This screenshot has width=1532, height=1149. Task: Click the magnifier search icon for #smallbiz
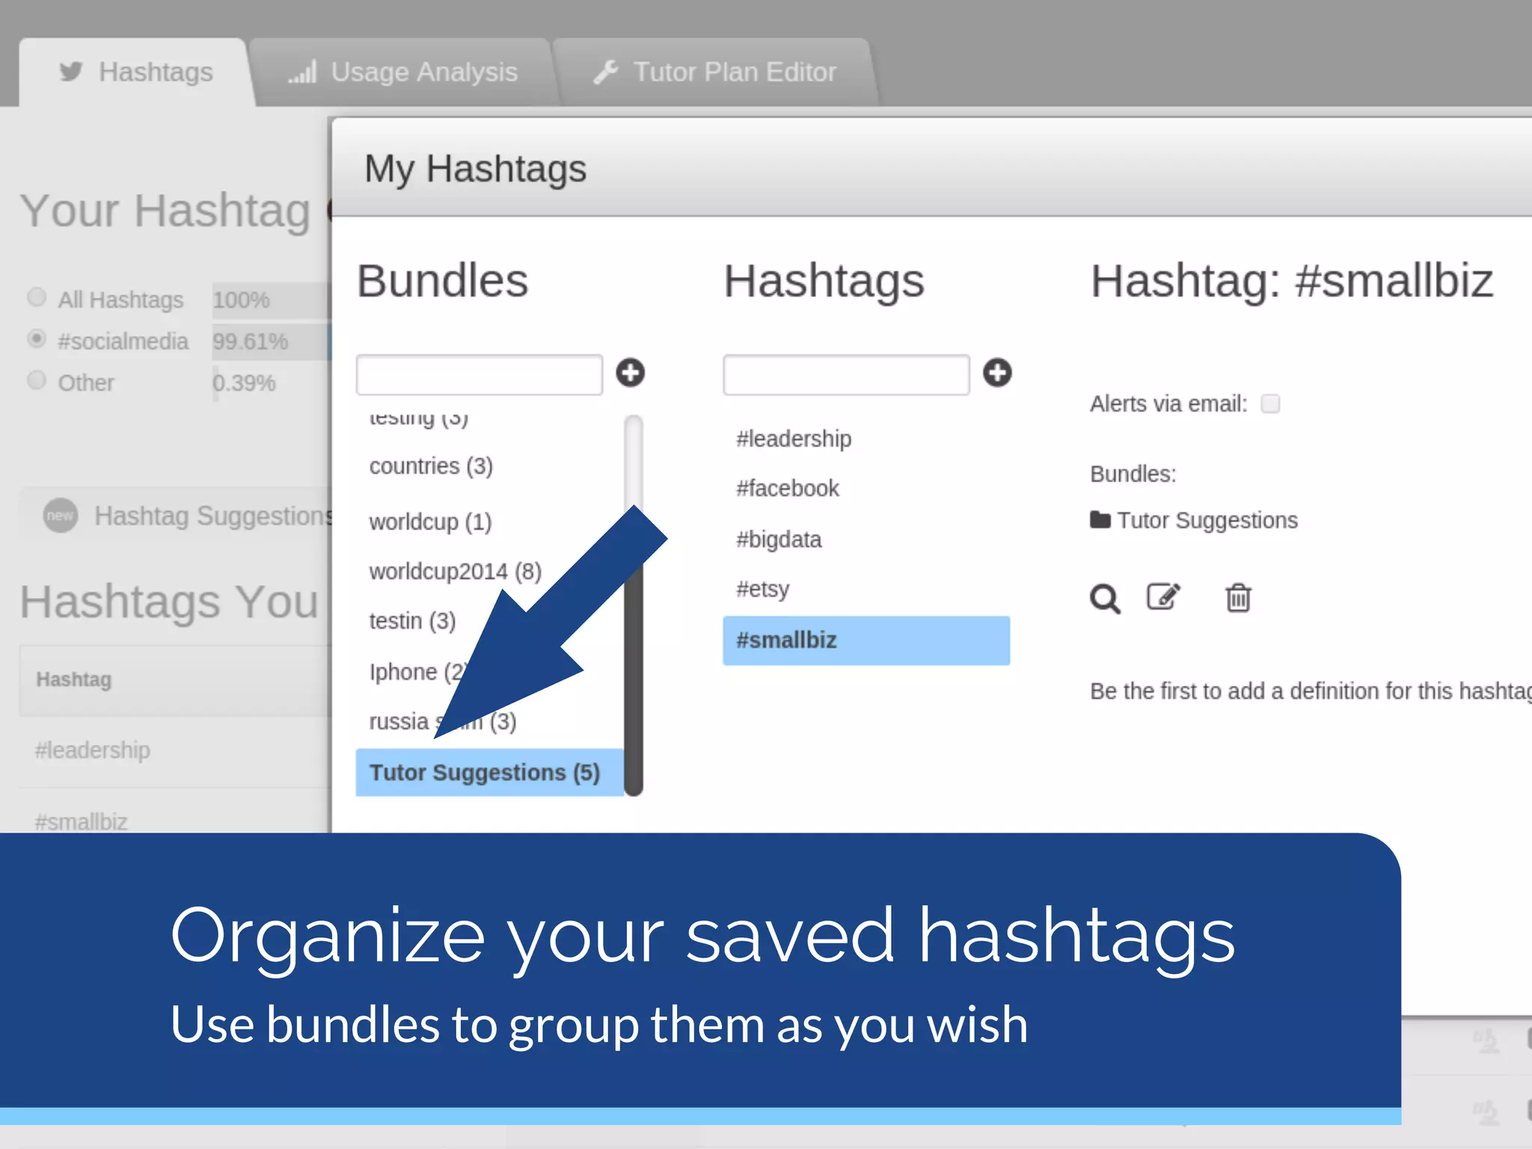[1105, 599]
